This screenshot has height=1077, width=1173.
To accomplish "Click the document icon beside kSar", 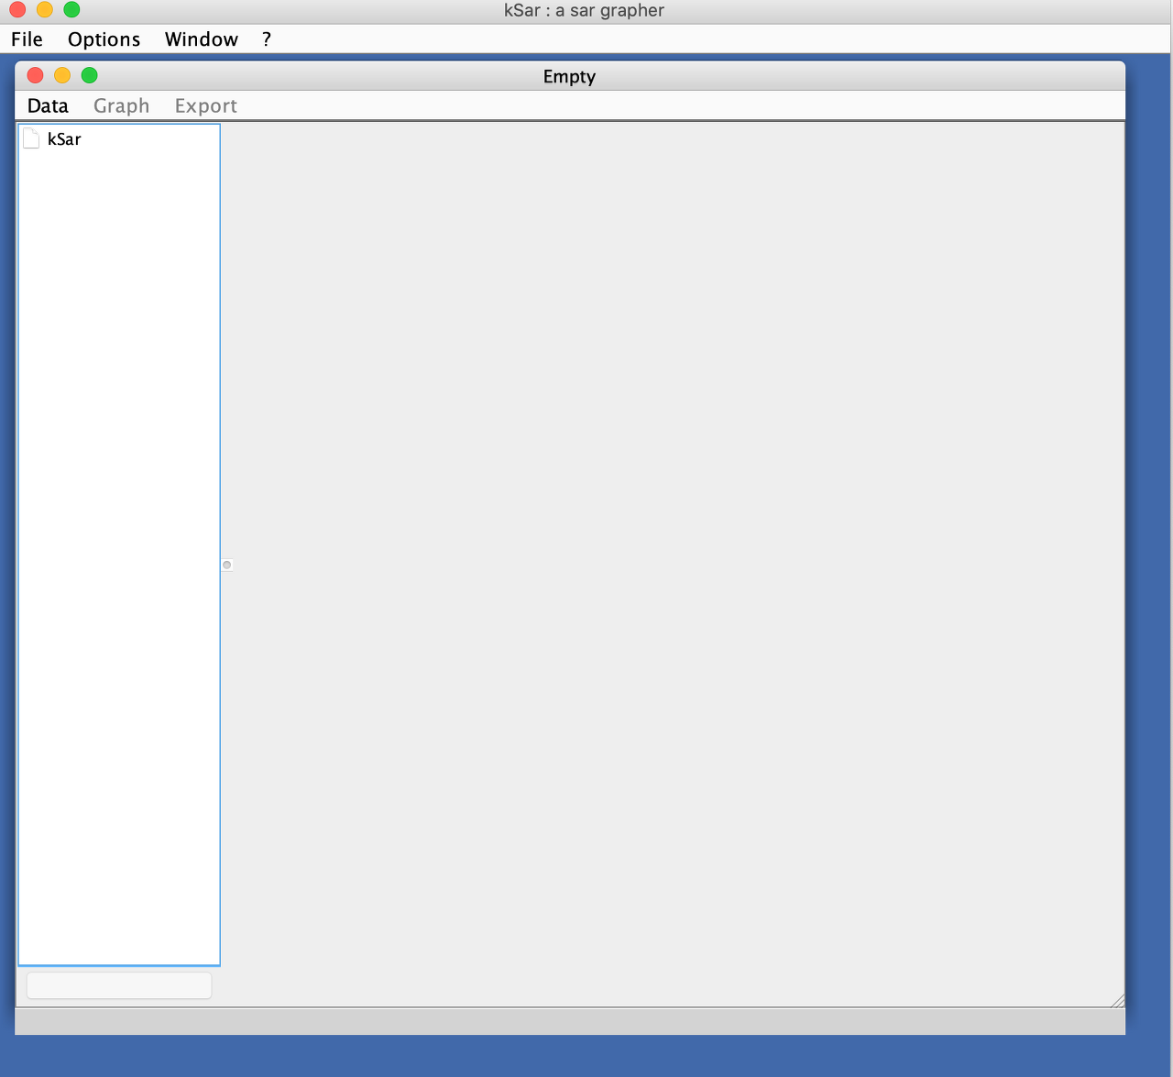I will [31, 139].
